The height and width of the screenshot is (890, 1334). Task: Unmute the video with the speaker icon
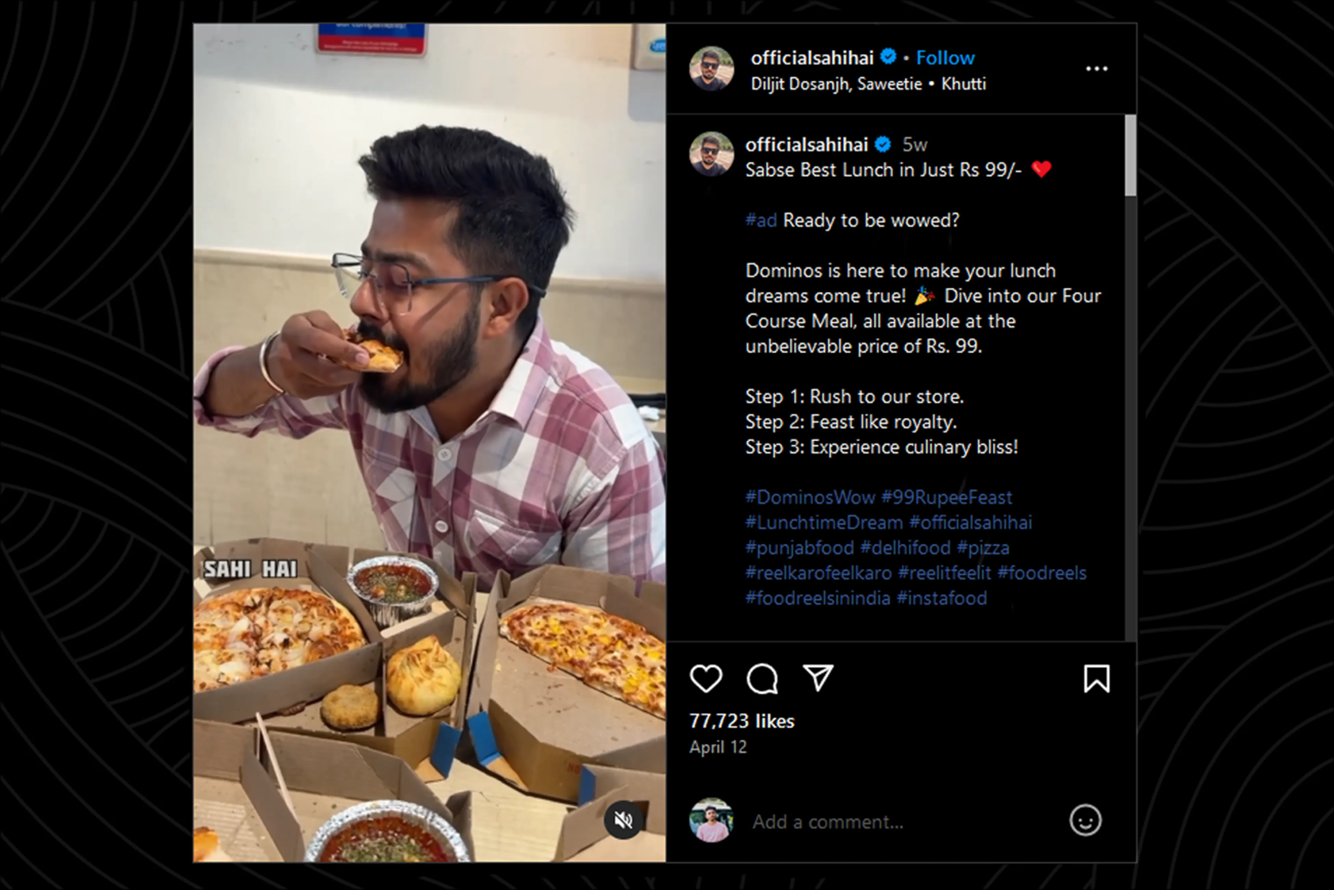623,820
